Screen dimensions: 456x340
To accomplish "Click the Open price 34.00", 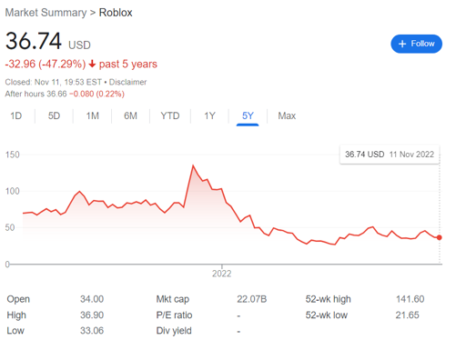I will click(92, 299).
